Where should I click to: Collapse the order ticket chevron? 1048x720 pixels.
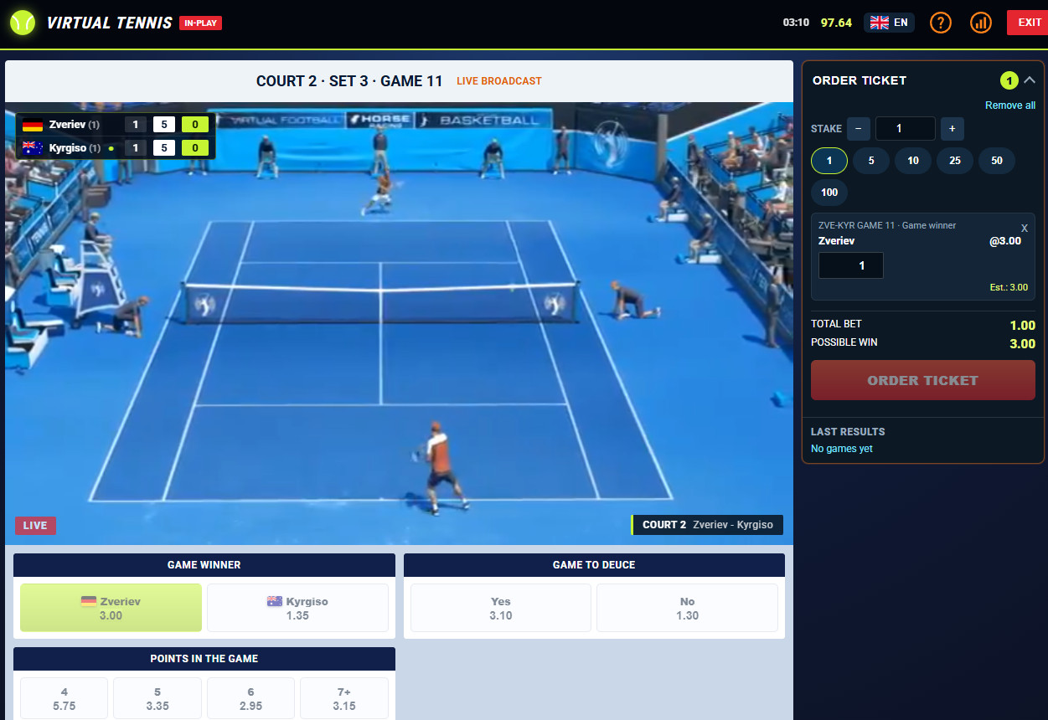coord(1030,80)
